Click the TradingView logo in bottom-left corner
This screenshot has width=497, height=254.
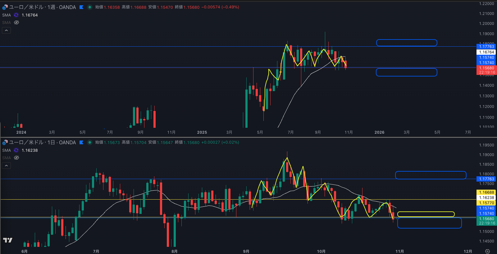[7, 240]
